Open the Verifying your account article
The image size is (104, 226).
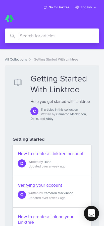tap(40, 185)
